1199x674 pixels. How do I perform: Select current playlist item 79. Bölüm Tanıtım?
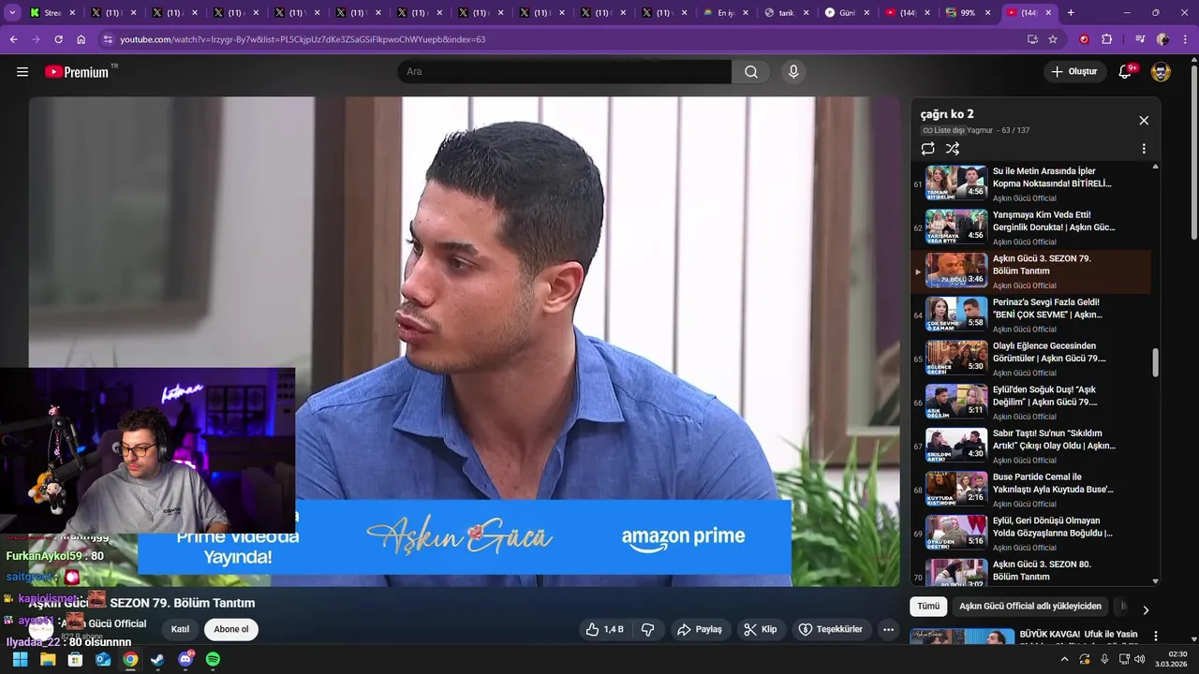tap(1030, 271)
